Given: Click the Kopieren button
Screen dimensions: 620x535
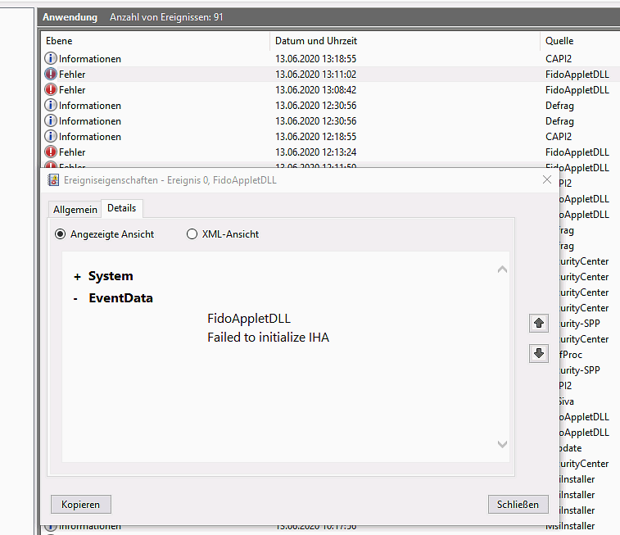Looking at the screenshot, I should coord(80,505).
